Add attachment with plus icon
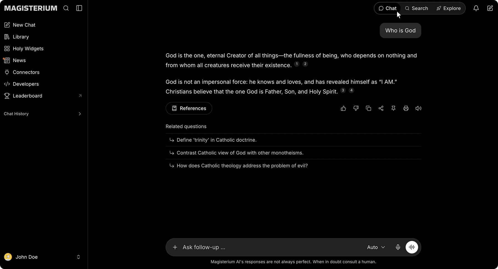498x269 pixels. point(175,247)
